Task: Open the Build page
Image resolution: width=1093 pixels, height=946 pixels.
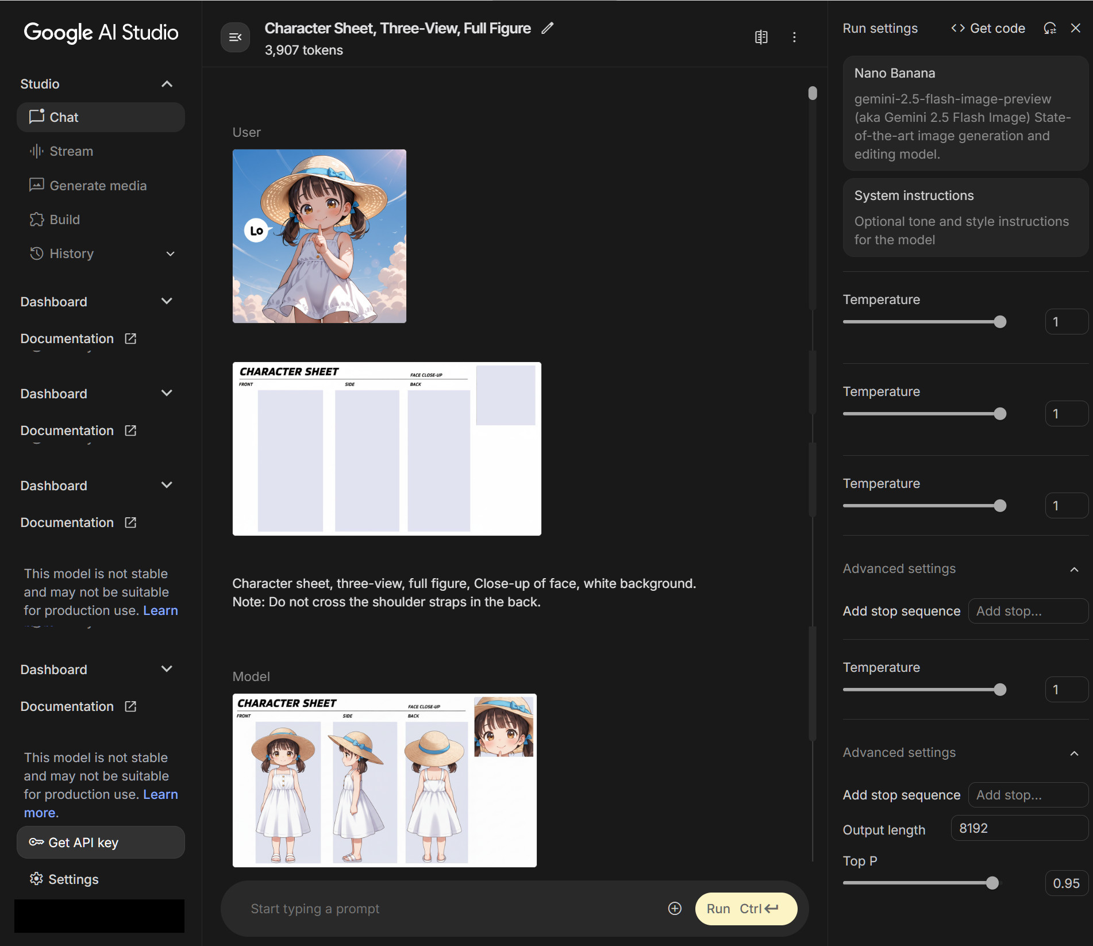Action: pyautogui.click(x=64, y=220)
